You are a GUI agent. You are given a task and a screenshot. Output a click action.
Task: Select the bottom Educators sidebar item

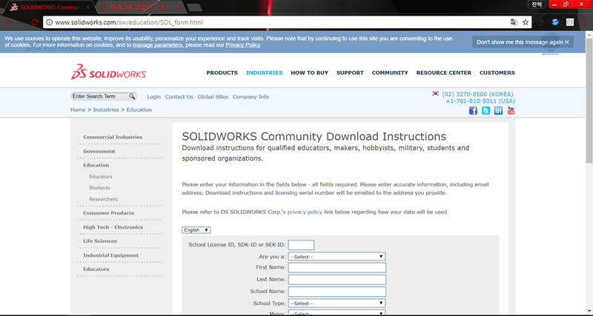[96, 269]
